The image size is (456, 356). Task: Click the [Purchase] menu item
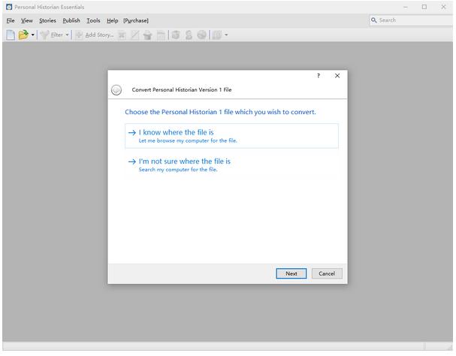pyautogui.click(x=136, y=20)
